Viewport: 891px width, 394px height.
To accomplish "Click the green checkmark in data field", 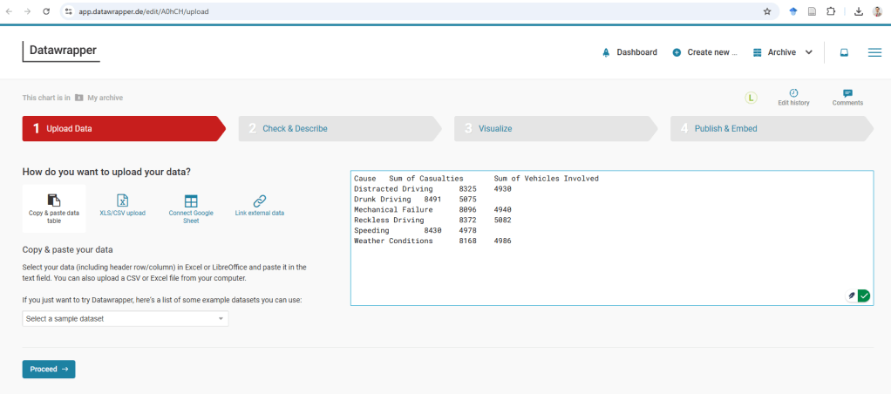I will tap(863, 296).
